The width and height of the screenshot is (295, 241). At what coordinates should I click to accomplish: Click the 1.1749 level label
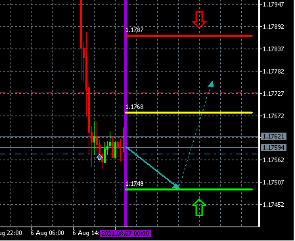(x=135, y=184)
